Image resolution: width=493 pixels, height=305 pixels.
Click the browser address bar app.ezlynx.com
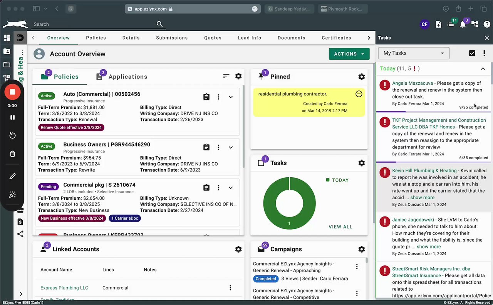point(193,9)
